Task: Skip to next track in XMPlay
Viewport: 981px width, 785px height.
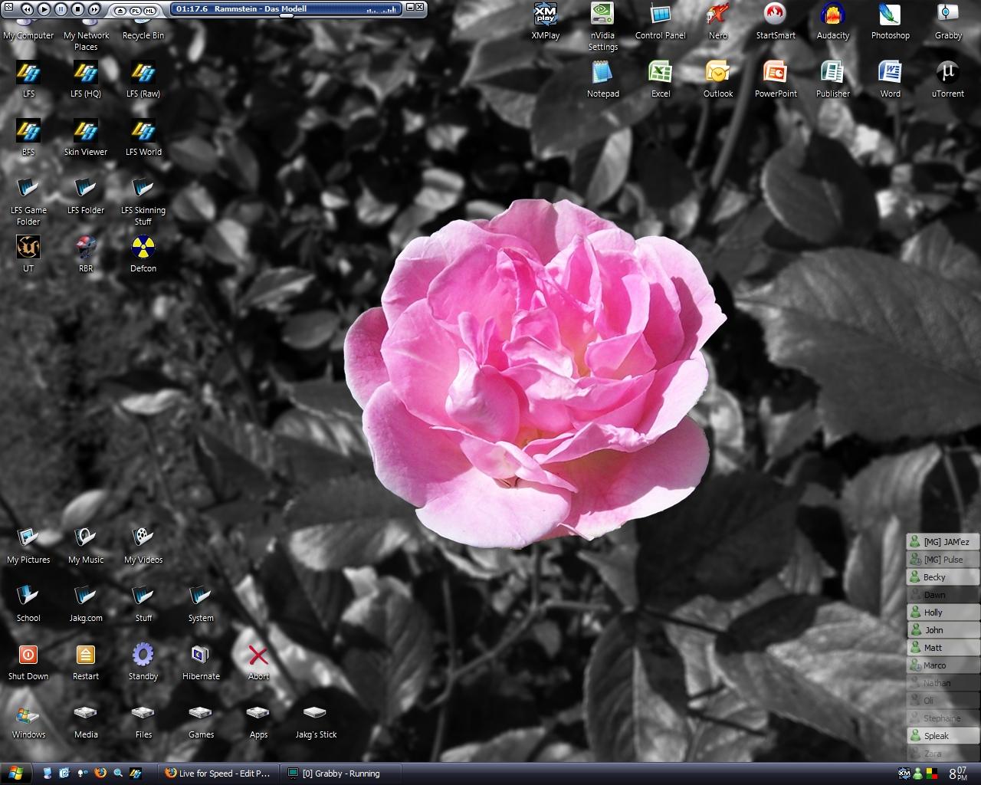Action: pyautogui.click(x=94, y=9)
